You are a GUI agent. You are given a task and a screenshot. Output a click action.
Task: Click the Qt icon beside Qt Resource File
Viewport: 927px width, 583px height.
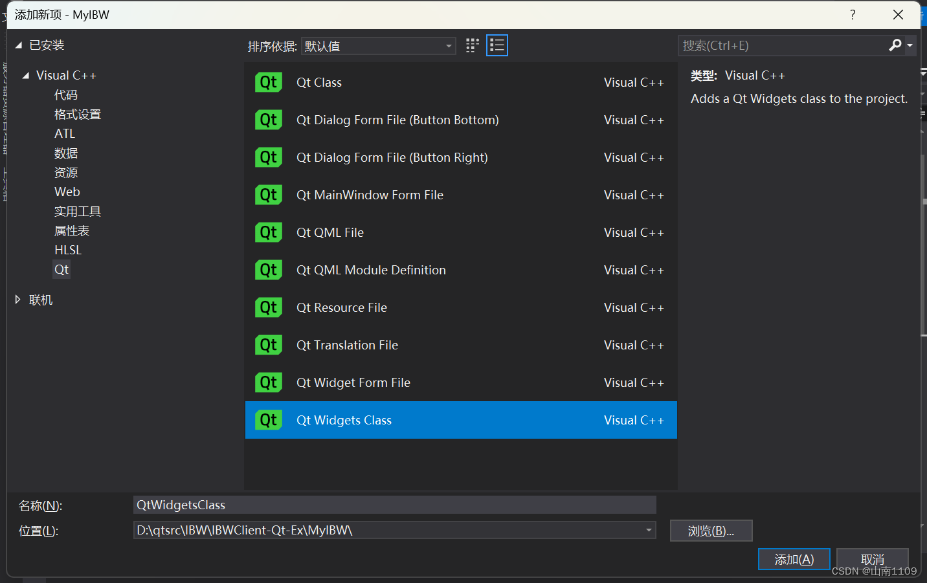pos(269,307)
